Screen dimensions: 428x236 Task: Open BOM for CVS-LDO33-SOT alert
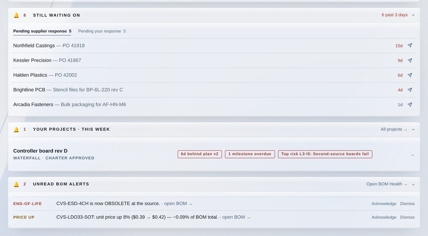click(236, 217)
